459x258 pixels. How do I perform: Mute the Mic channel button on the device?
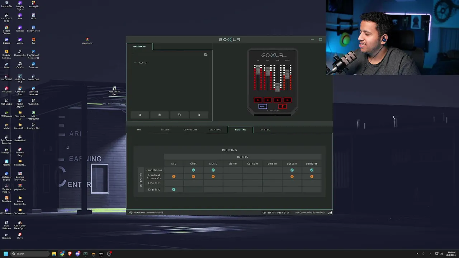pyautogui.click(x=258, y=100)
